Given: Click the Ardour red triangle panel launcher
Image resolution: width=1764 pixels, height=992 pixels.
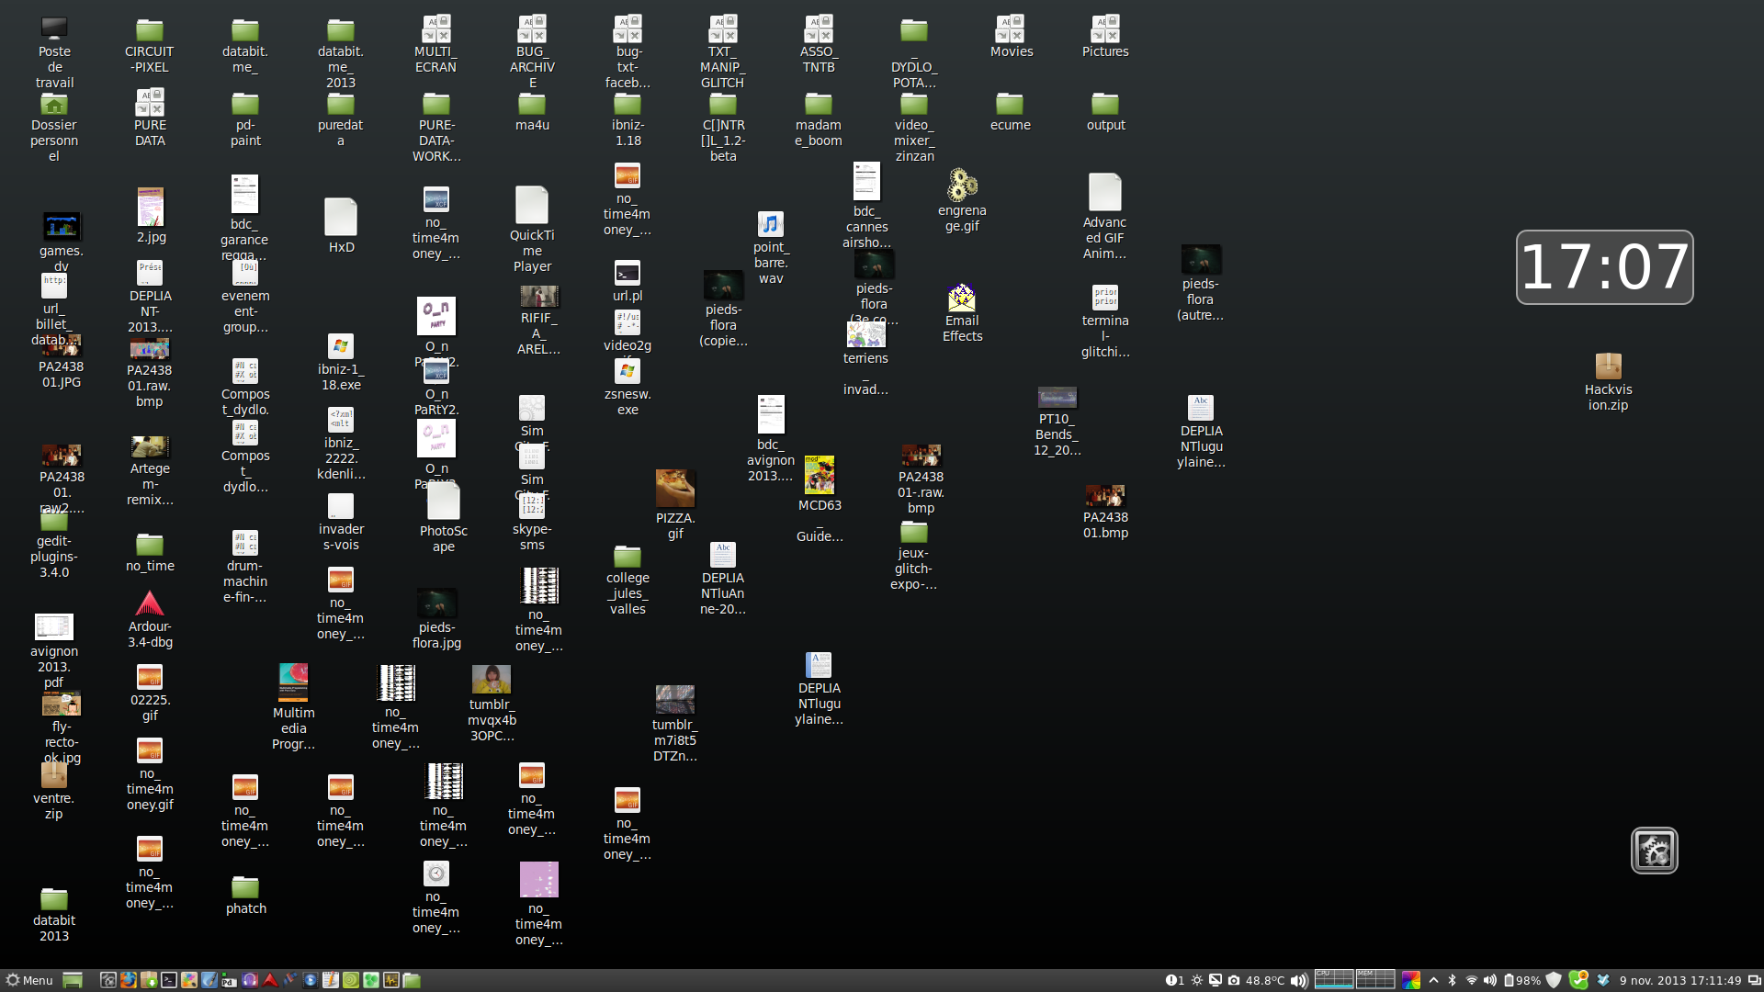Looking at the screenshot, I should click(270, 980).
